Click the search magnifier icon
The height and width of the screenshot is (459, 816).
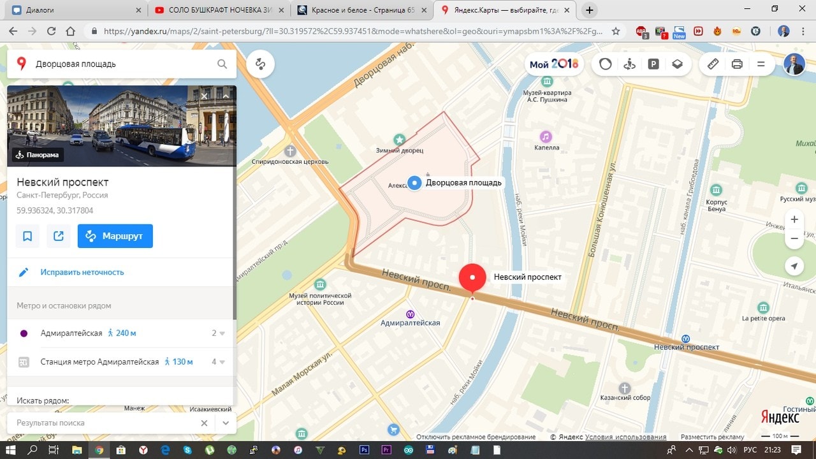point(222,64)
